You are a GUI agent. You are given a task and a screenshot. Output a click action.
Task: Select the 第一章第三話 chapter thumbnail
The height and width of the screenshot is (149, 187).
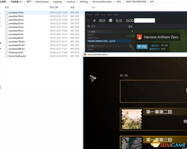(131, 143)
